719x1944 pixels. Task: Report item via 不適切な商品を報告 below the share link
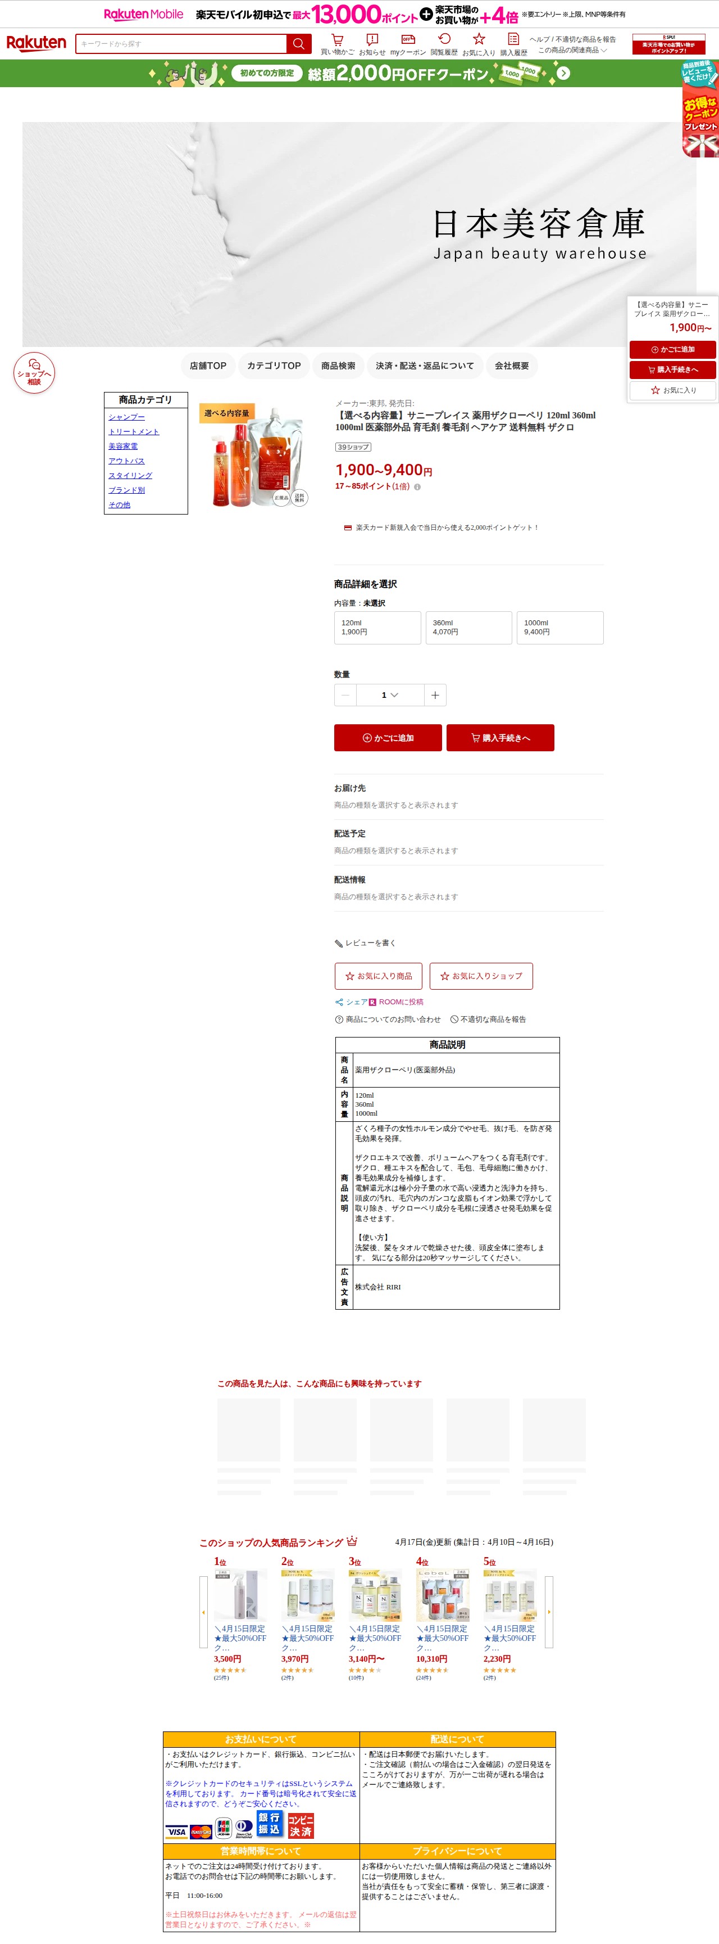click(x=488, y=1020)
